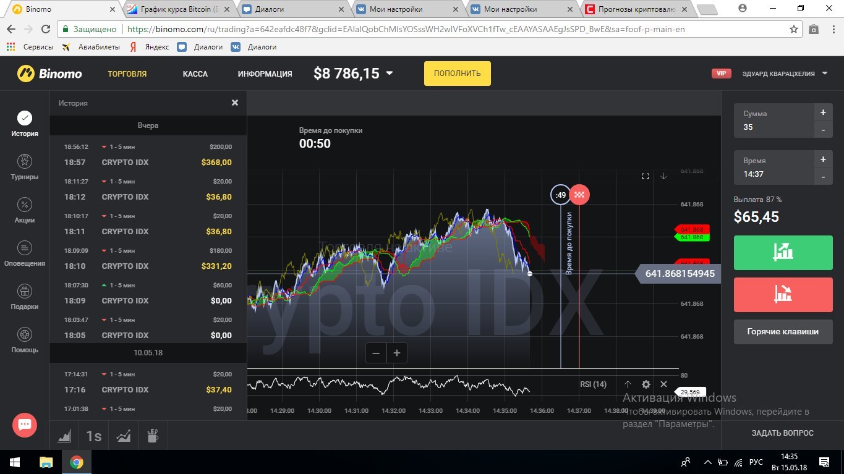Bookmark this page with star icon
844x474 pixels.
(x=794, y=29)
